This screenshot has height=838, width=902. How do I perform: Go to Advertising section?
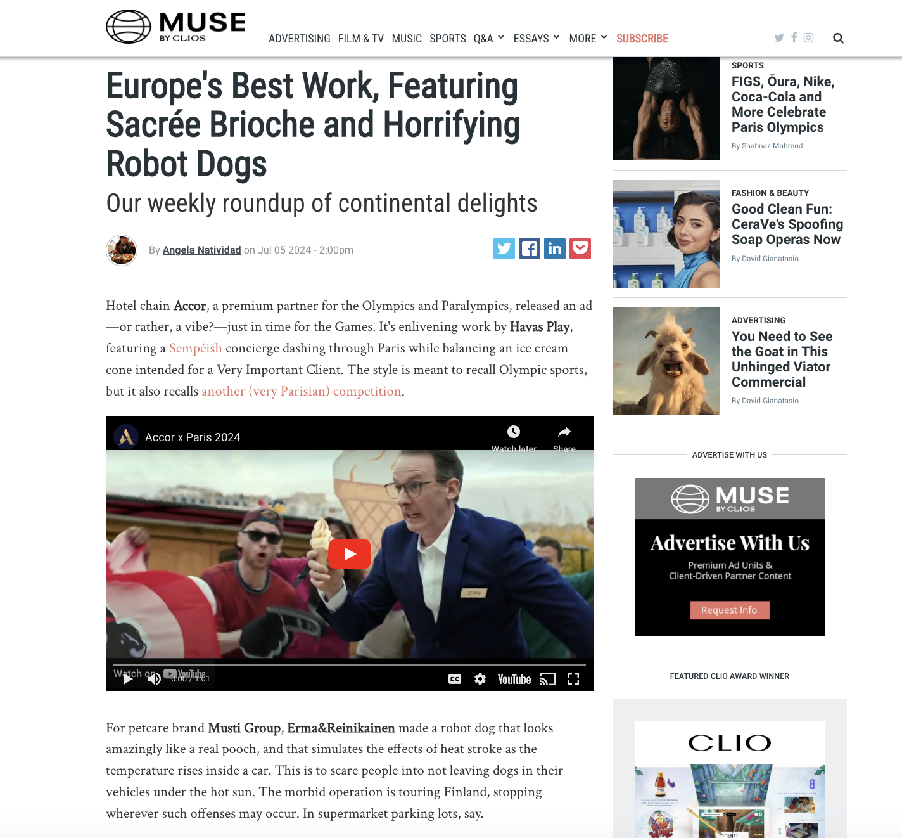[x=300, y=39]
